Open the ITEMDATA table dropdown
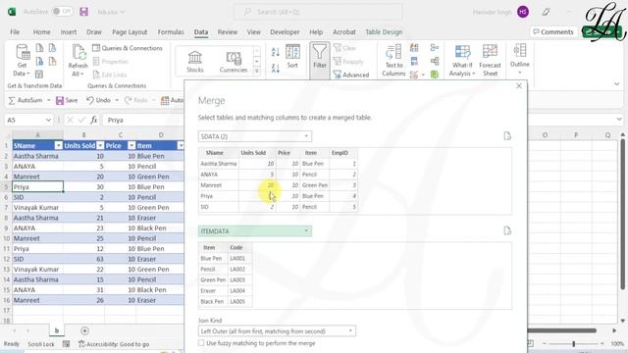This screenshot has height=353, width=628. pos(255,231)
